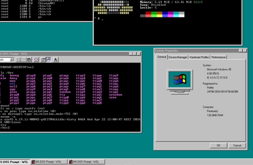Click the 'IE 4.0 4.72.3110.8' text
The image size is (253, 165).
217,78
